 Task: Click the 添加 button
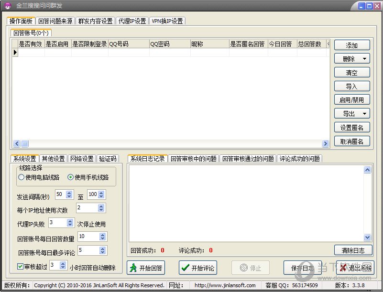(x=352, y=45)
